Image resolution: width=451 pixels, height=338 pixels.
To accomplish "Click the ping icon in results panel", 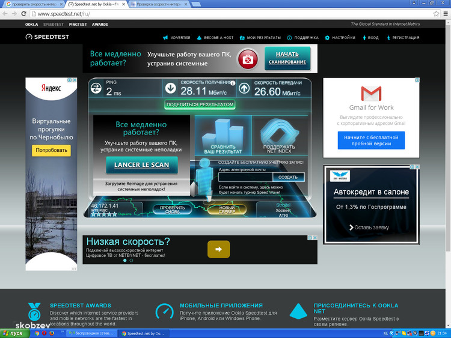I will [96, 89].
